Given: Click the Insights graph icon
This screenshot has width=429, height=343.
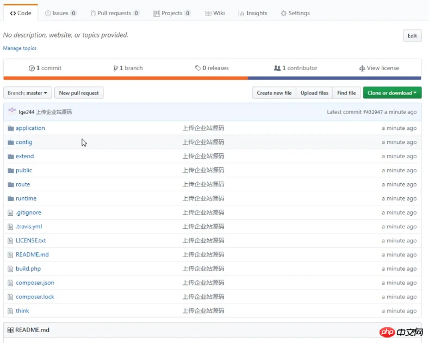Looking at the screenshot, I should pyautogui.click(x=241, y=14).
